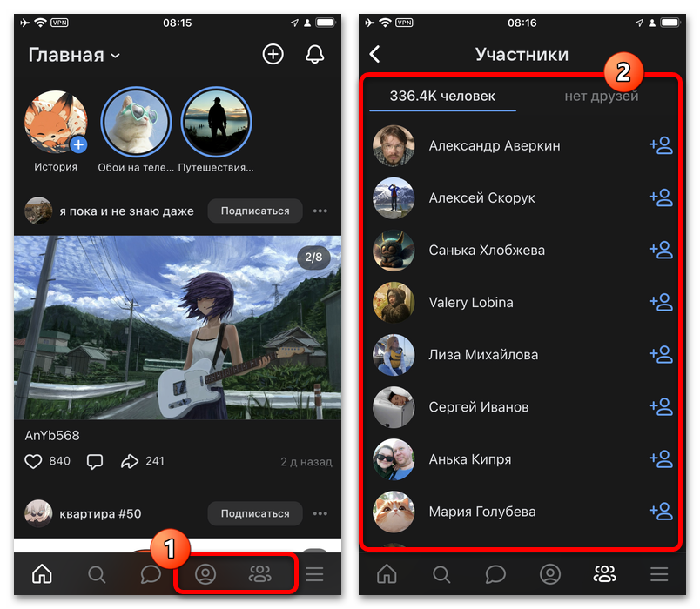The width and height of the screenshot is (700, 609).
Task: Add Valery Lobina as friend
Action: coord(661,302)
